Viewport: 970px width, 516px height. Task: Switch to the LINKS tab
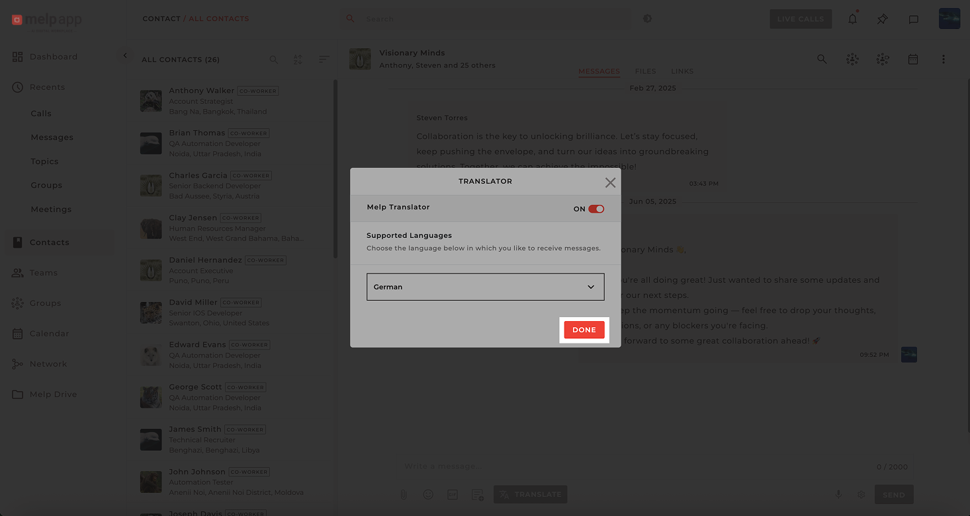point(682,71)
